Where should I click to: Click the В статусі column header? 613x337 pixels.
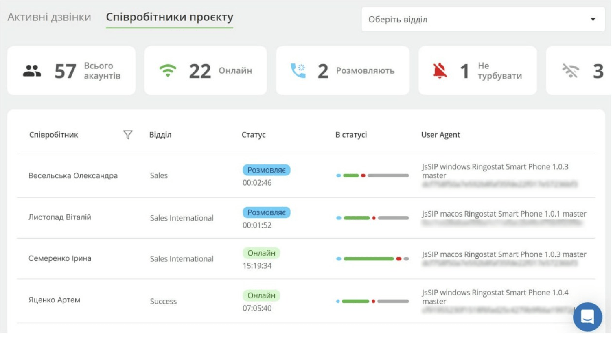[351, 135]
